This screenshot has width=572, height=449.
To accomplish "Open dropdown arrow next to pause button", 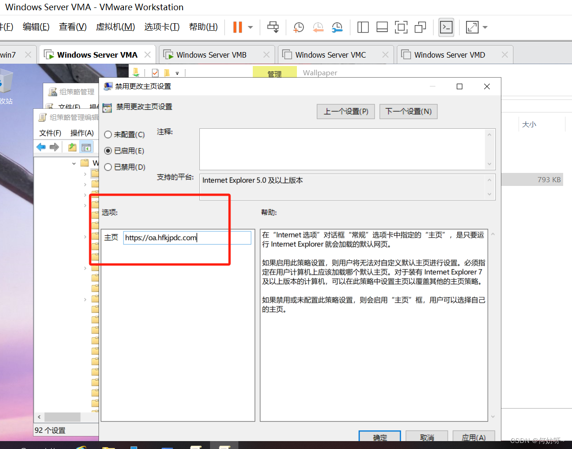I will click(250, 27).
